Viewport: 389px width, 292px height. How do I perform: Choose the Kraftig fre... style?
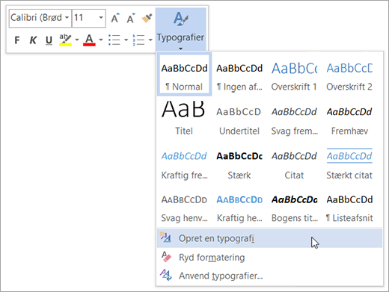184,165
